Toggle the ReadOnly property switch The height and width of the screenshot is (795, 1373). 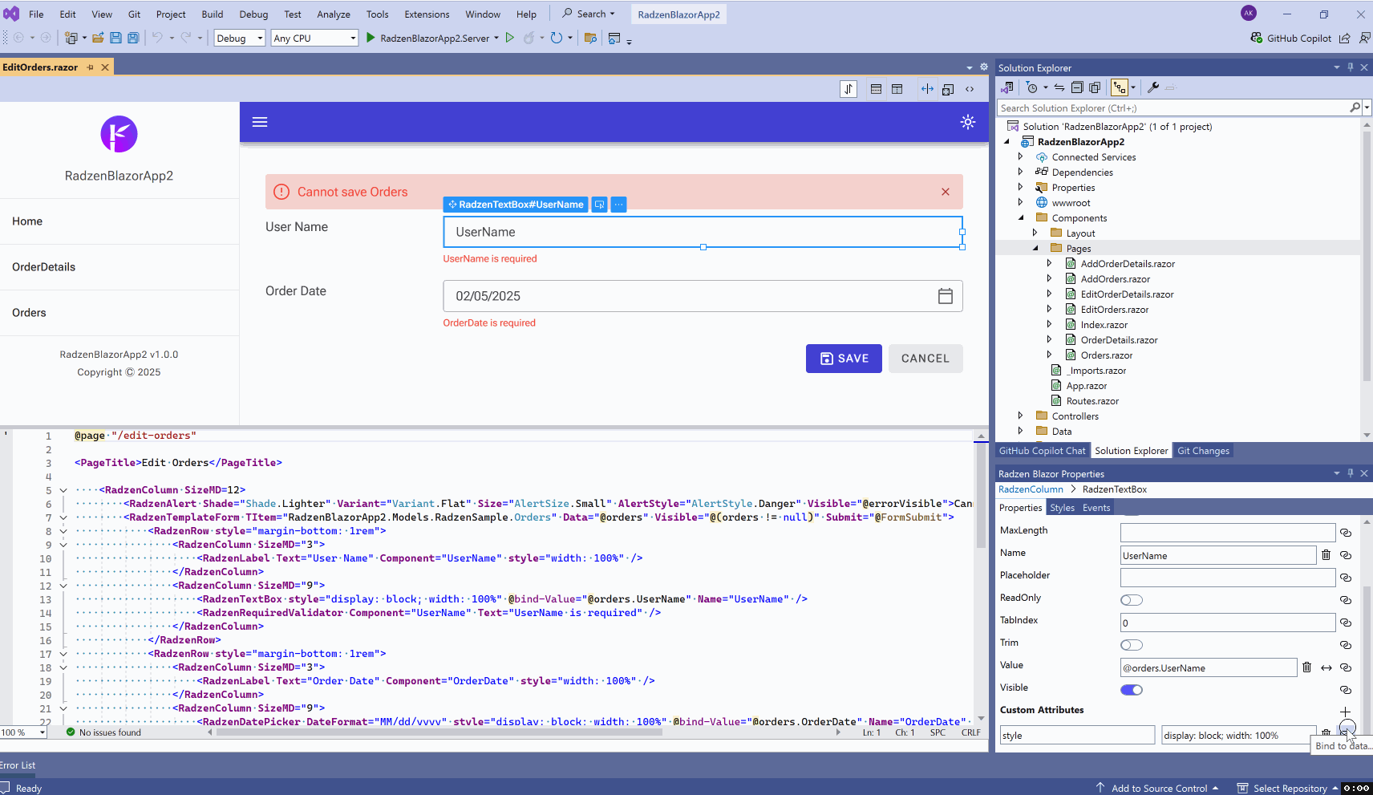point(1132,600)
